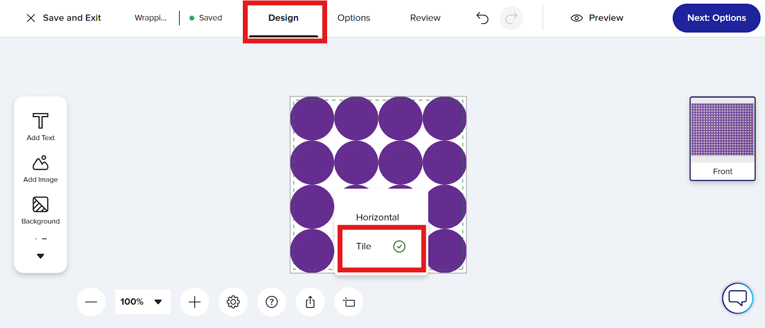Switch to the Review tab
This screenshot has height=328, width=765.
[425, 18]
